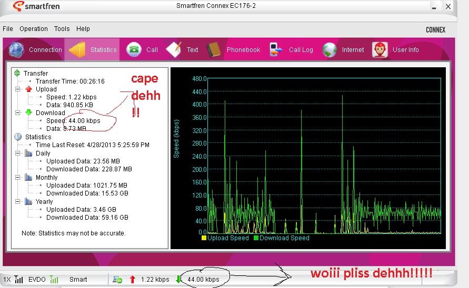Open the Phonebook book icon

(x=214, y=49)
